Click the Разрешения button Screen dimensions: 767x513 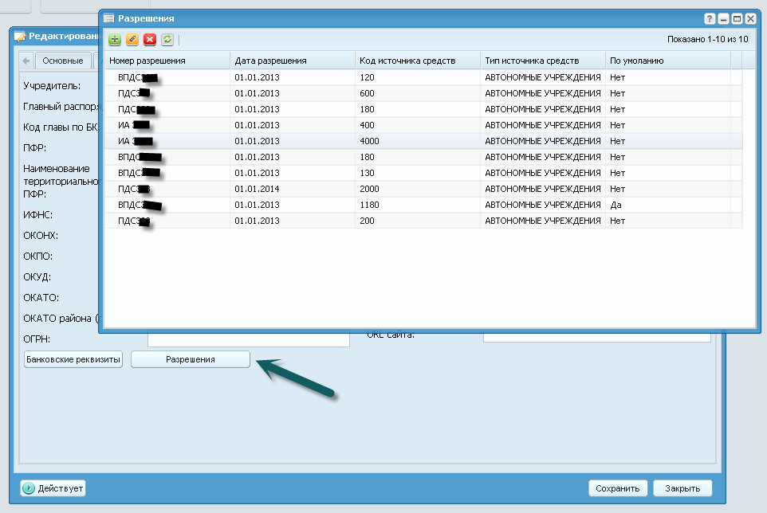pyautogui.click(x=191, y=359)
